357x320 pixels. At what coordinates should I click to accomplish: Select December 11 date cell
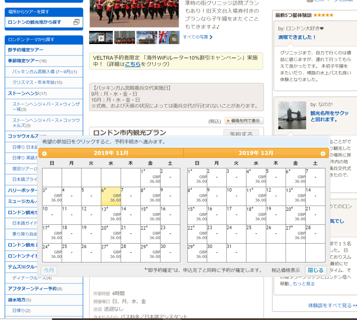(x=256, y=196)
